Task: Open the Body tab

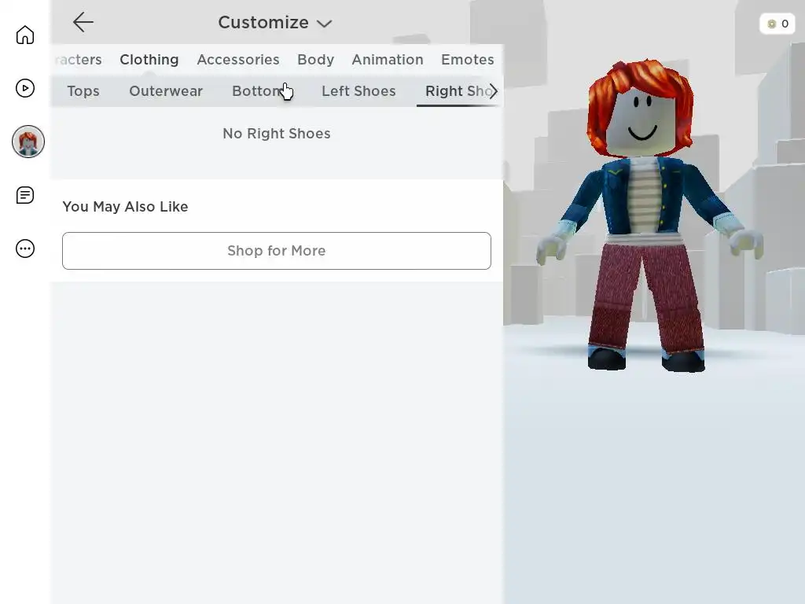Action: [x=316, y=60]
